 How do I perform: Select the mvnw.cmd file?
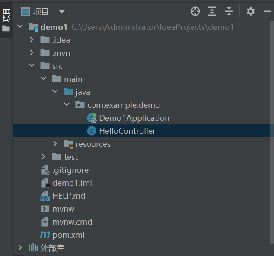(x=72, y=222)
